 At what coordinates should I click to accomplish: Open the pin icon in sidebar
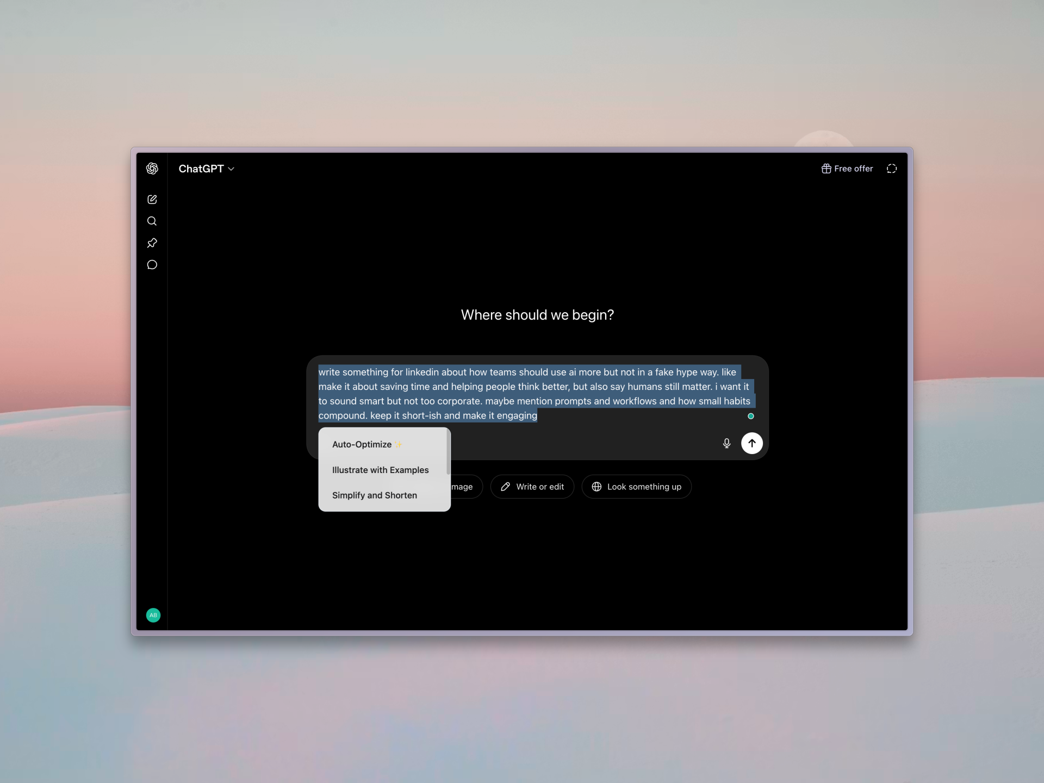tap(152, 243)
